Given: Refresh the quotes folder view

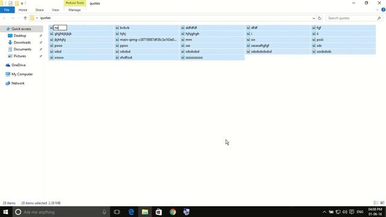Looking at the screenshot, I should point(320,18).
